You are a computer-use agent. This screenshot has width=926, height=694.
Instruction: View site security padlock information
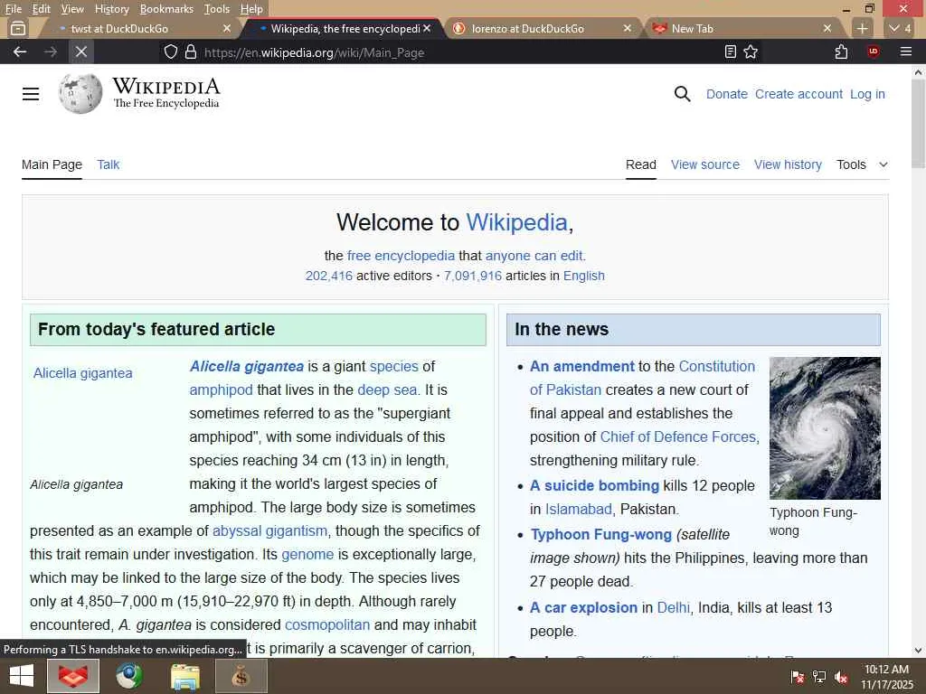191,52
